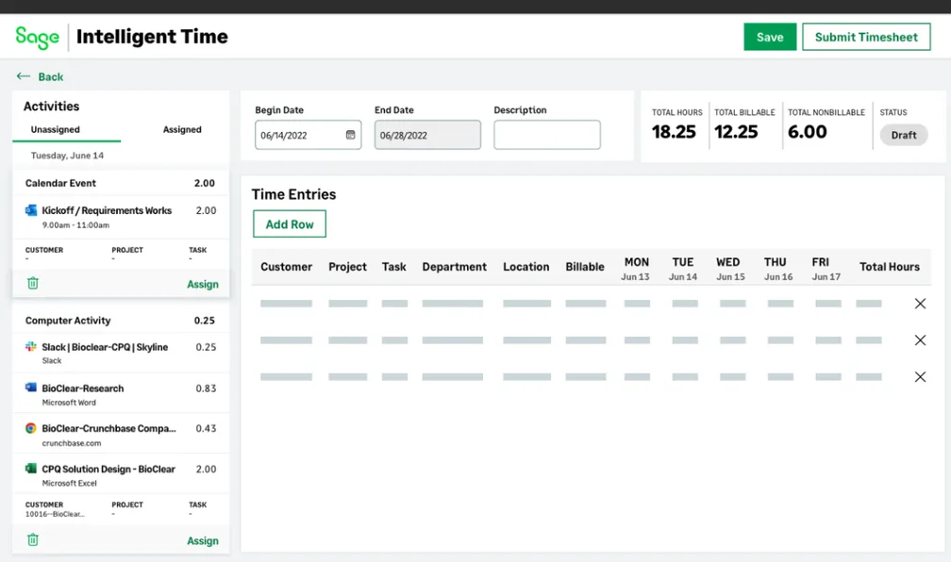Switch to the Assigned activities tab
This screenshot has height=562, width=951.
click(x=182, y=130)
